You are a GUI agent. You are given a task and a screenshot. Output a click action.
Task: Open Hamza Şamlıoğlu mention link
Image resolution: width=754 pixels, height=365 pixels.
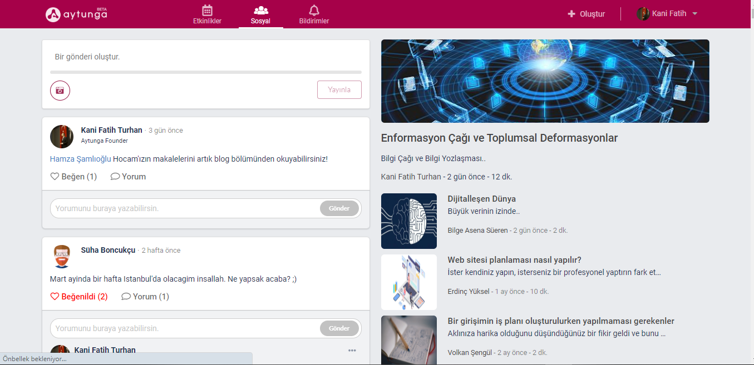(x=80, y=159)
